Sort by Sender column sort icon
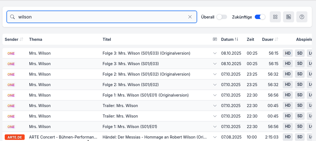Viewport: 316px width, 141px height. pos(22,39)
